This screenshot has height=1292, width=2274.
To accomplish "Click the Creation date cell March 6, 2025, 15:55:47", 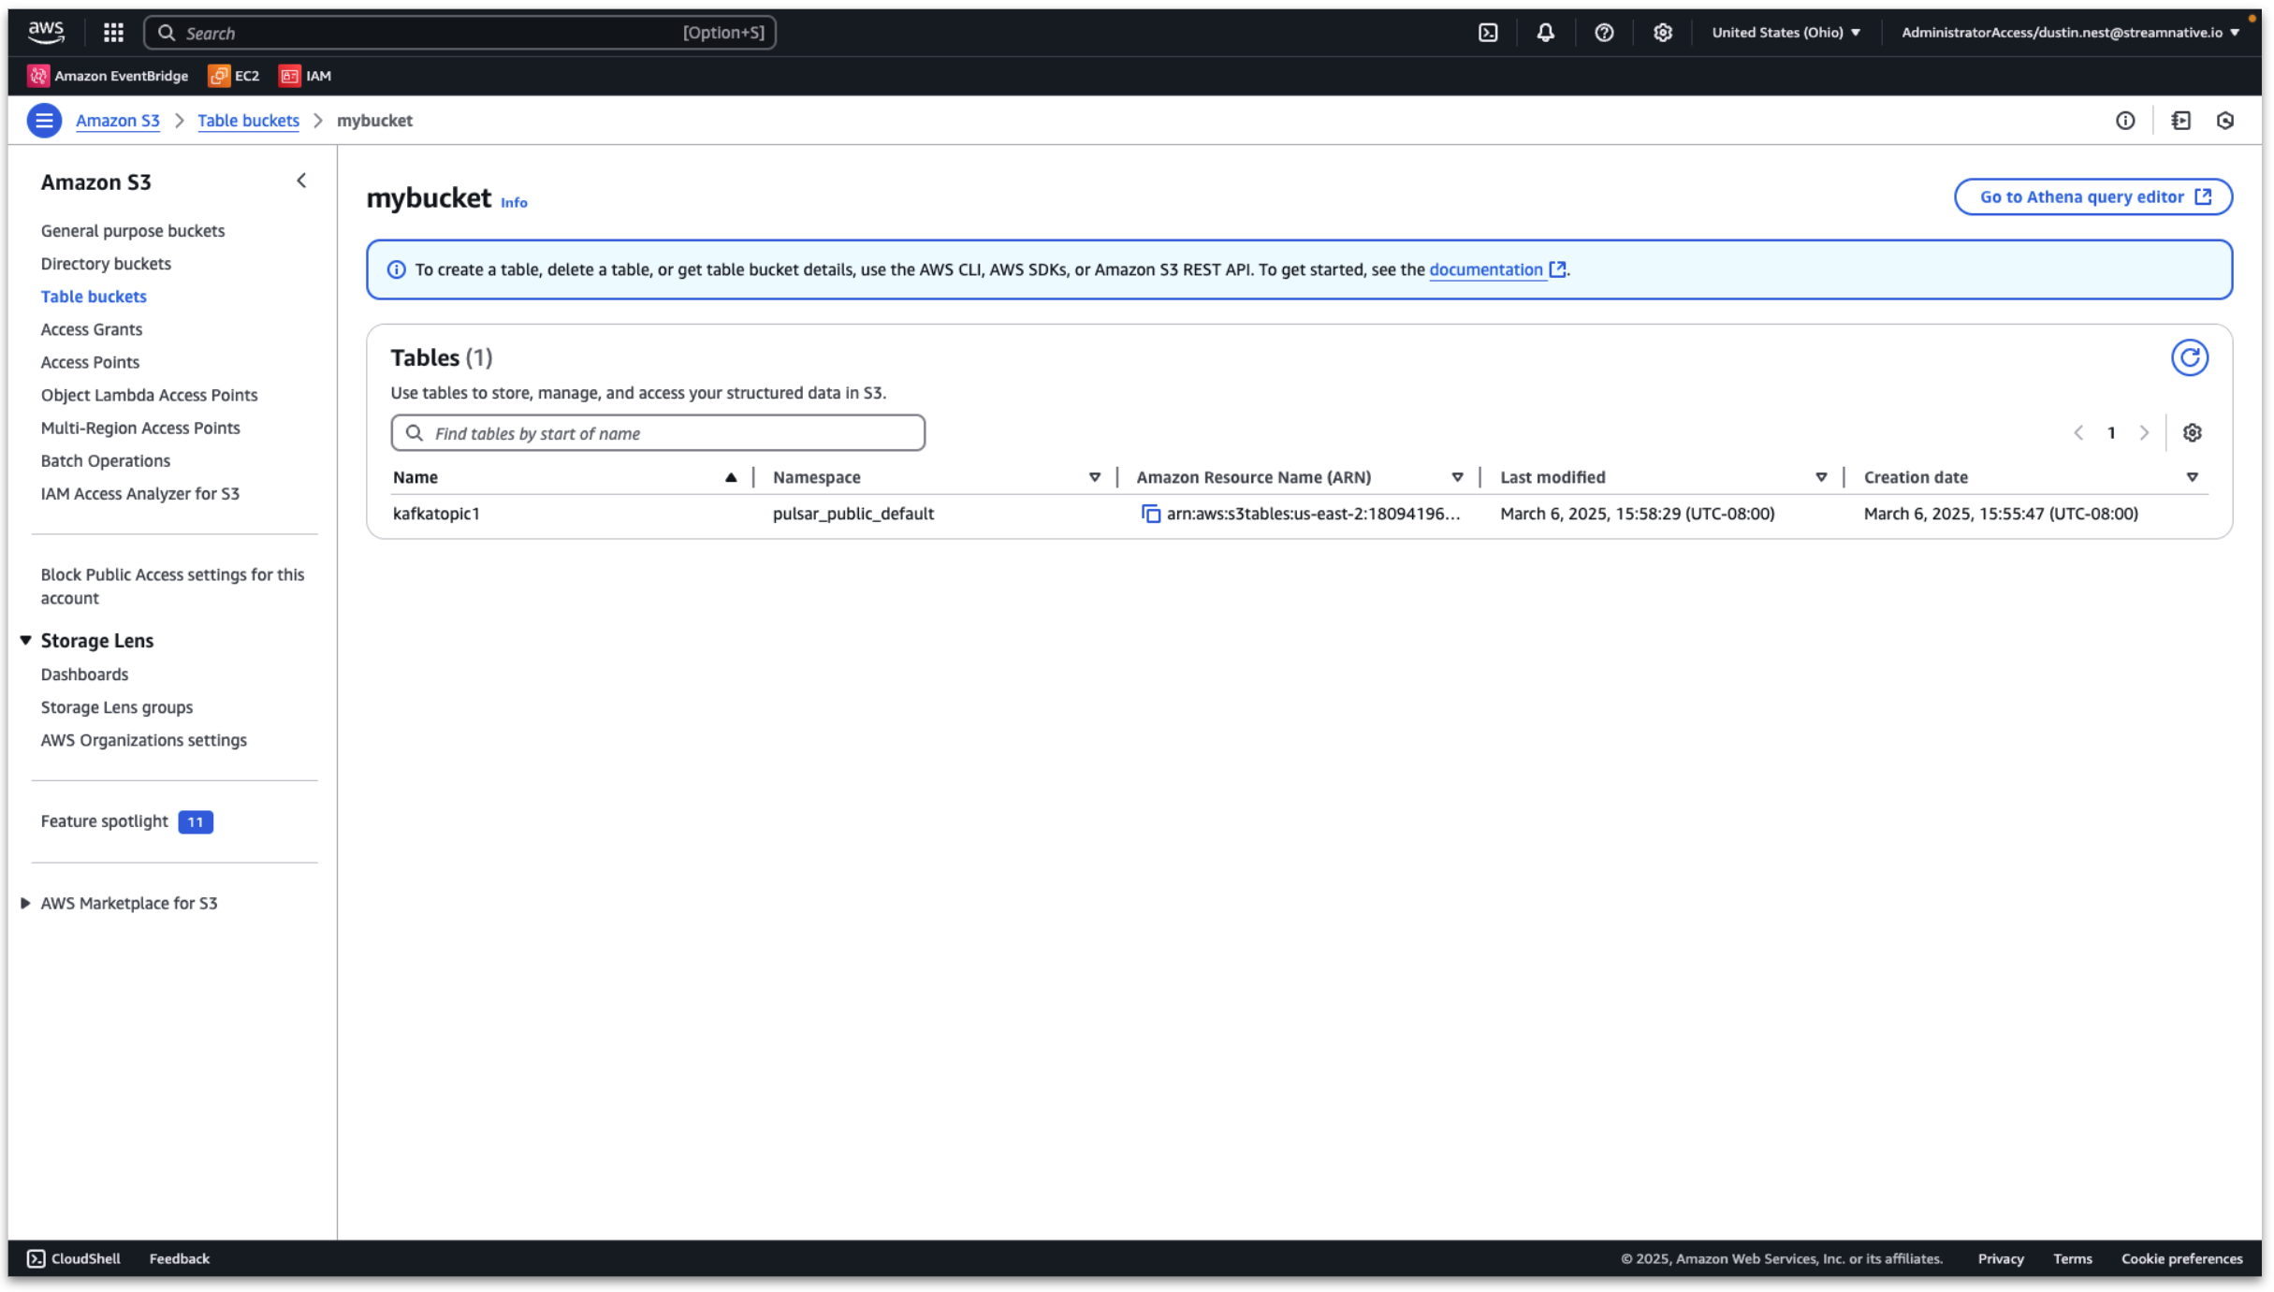I will pos(2001,514).
